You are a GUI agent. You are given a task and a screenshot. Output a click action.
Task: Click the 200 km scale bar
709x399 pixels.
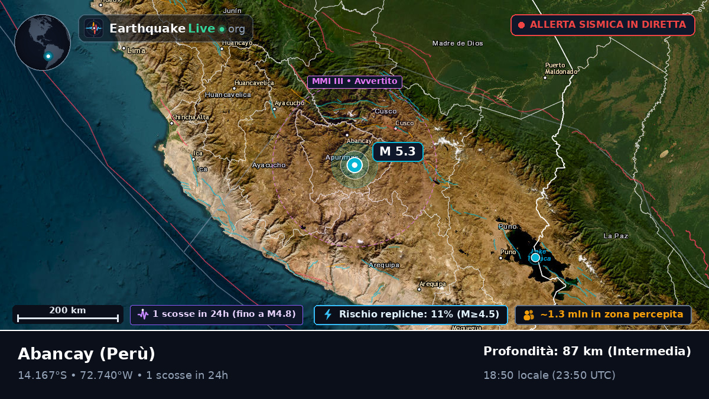(x=68, y=314)
